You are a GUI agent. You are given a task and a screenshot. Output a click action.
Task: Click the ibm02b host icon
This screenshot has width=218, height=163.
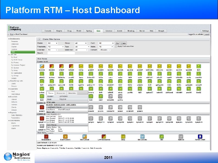42,66
